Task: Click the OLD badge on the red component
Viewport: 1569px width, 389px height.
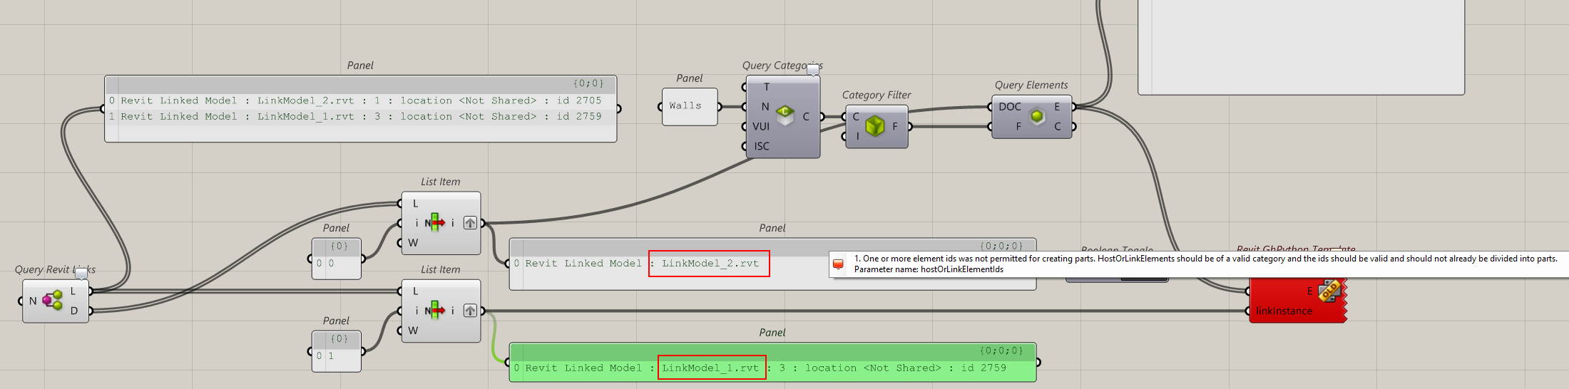Action: click(1330, 291)
